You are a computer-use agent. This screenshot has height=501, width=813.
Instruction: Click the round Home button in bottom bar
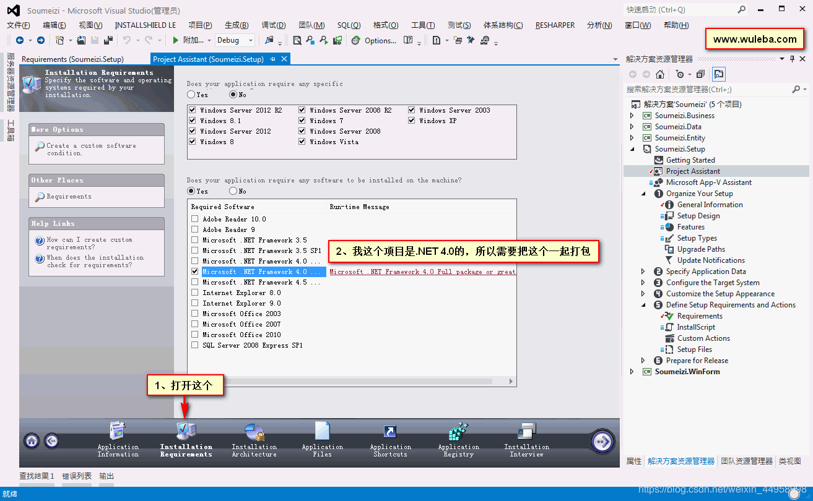click(32, 441)
